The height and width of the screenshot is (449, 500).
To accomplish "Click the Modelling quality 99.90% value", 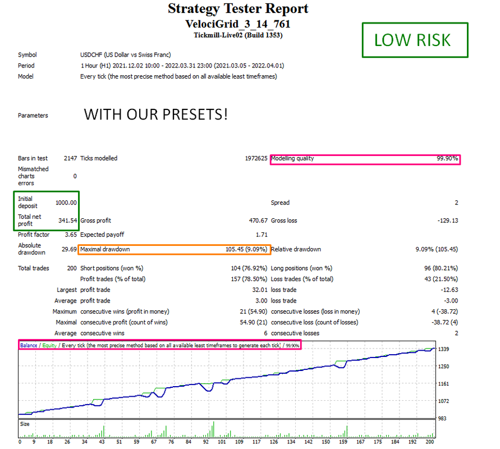I will click(x=447, y=158).
